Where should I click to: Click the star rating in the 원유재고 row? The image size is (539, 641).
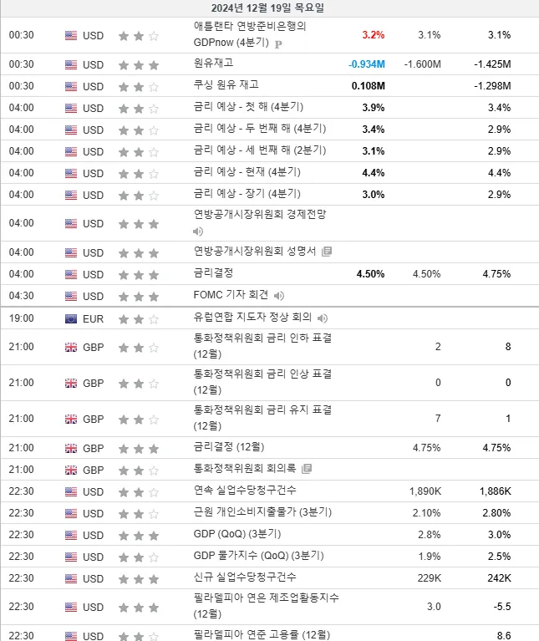139,65
